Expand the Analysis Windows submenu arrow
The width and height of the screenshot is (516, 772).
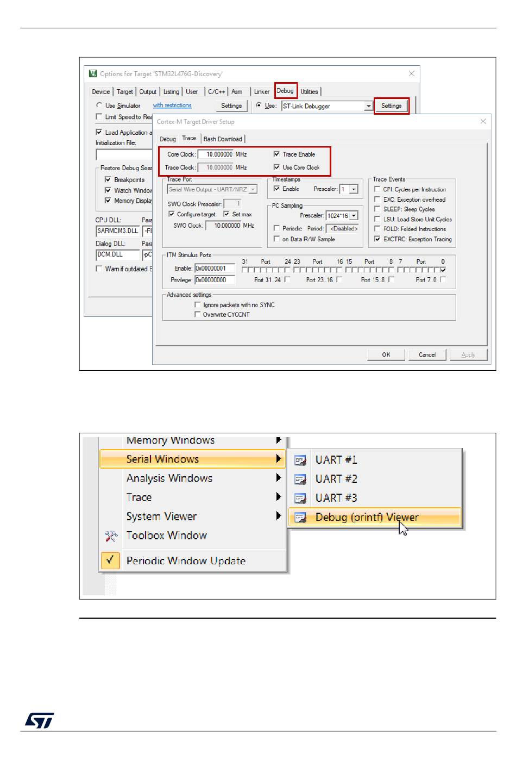(x=279, y=477)
